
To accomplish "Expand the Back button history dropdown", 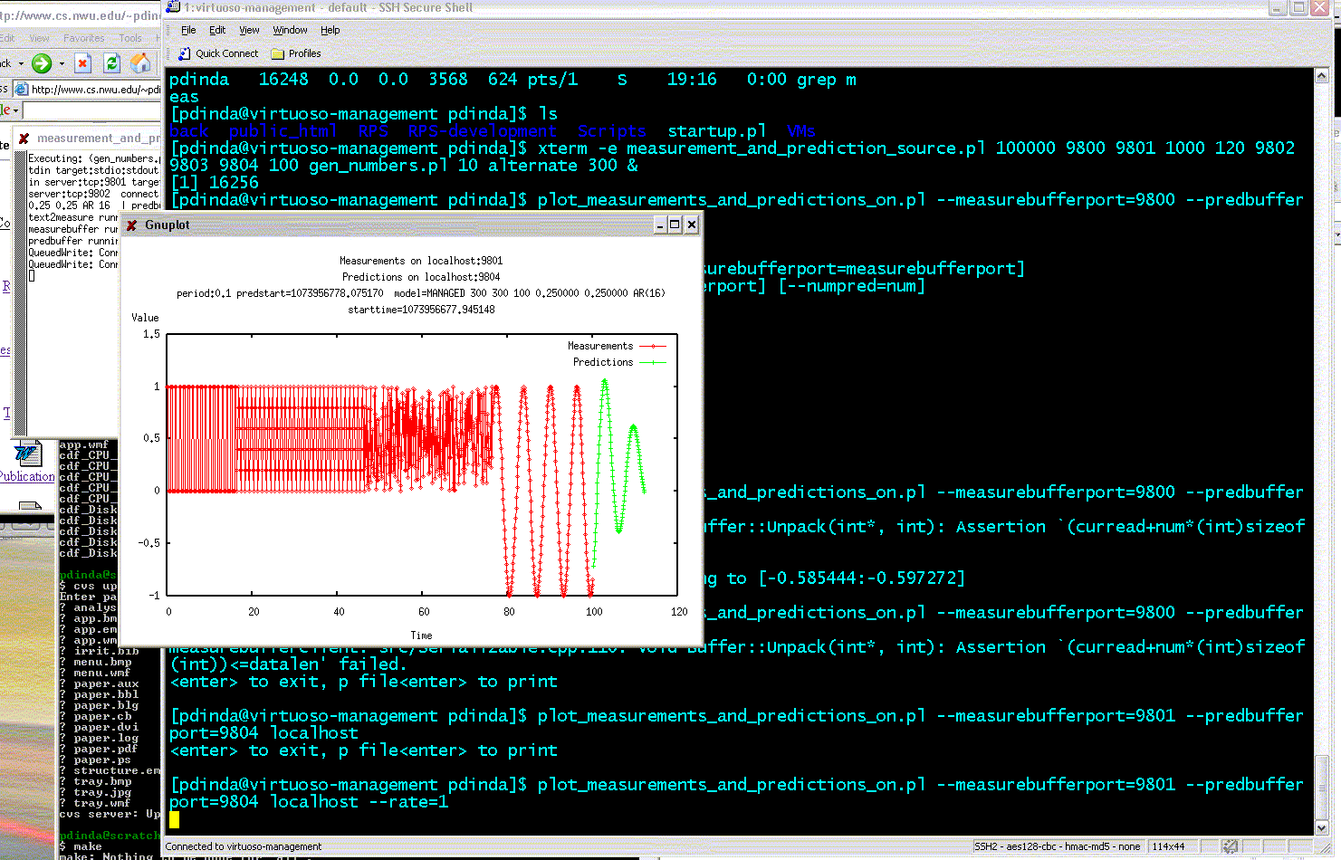I will [x=20, y=63].
